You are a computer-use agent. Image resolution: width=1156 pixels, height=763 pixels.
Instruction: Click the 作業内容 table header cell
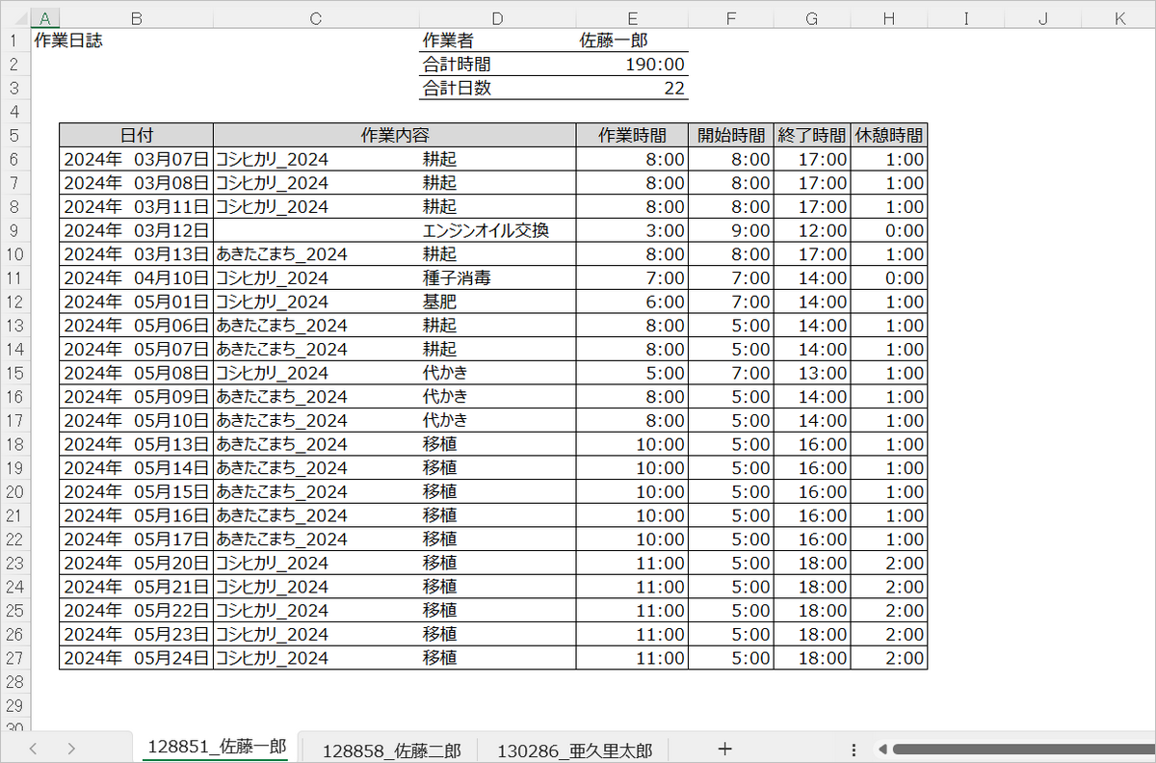[x=394, y=135]
